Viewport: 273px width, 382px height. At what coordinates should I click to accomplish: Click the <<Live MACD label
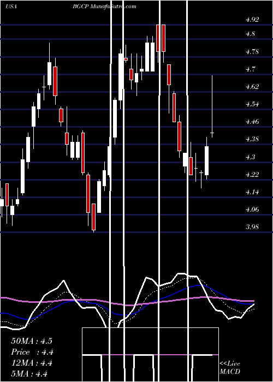tap(230, 368)
